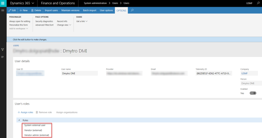
Task: Open the Change view dropdown
Action: pos(64,25)
